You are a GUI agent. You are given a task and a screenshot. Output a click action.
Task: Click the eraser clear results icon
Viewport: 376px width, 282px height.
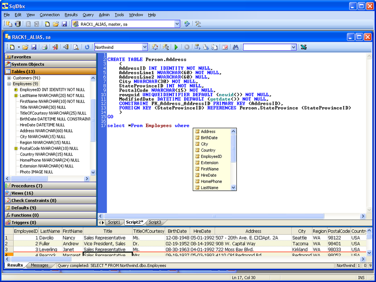click(225, 47)
